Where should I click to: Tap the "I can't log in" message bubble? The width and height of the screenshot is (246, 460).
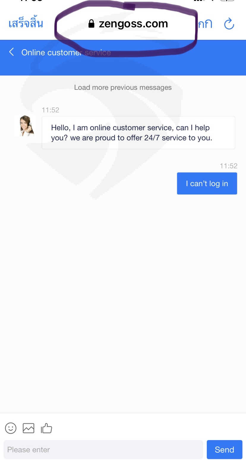click(x=207, y=183)
